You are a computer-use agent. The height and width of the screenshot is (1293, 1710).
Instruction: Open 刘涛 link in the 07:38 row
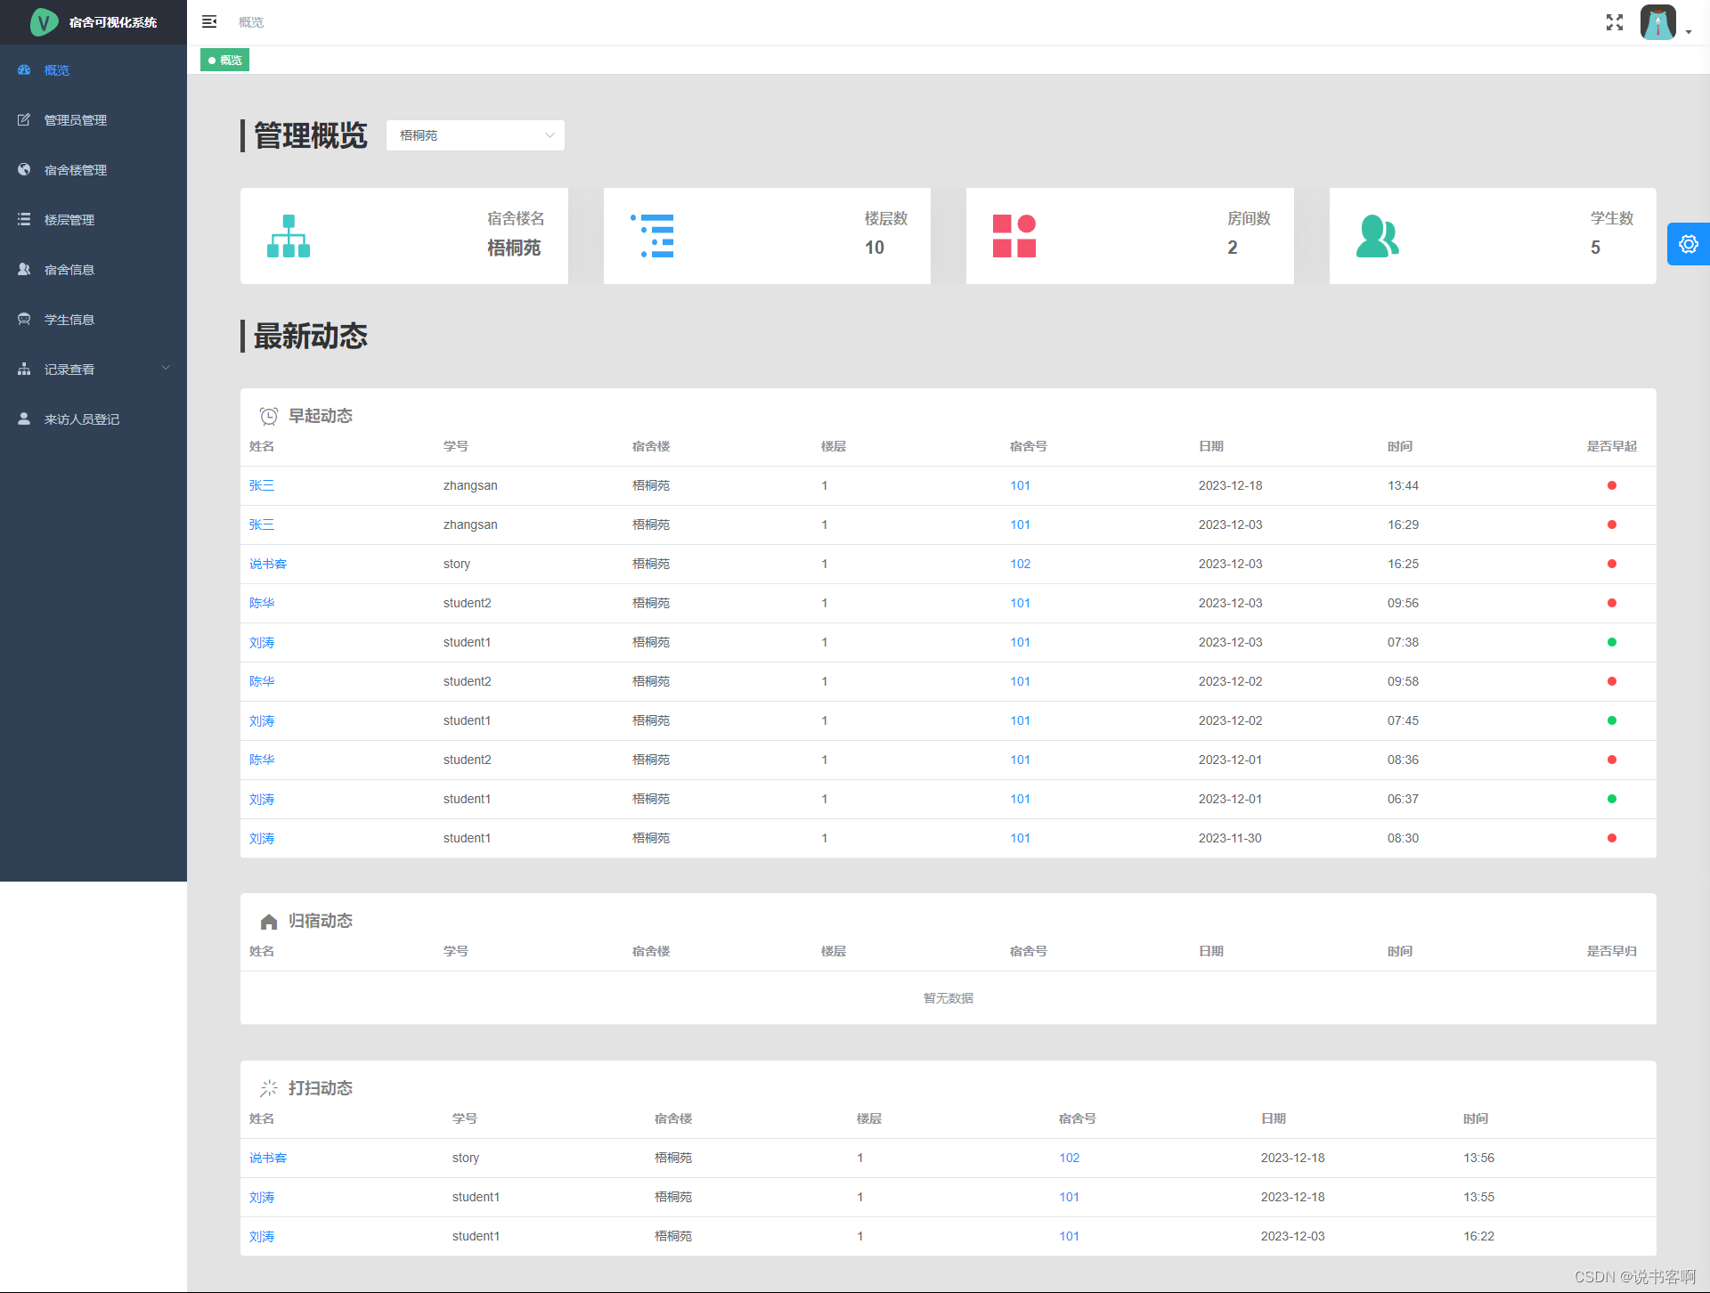(x=262, y=642)
